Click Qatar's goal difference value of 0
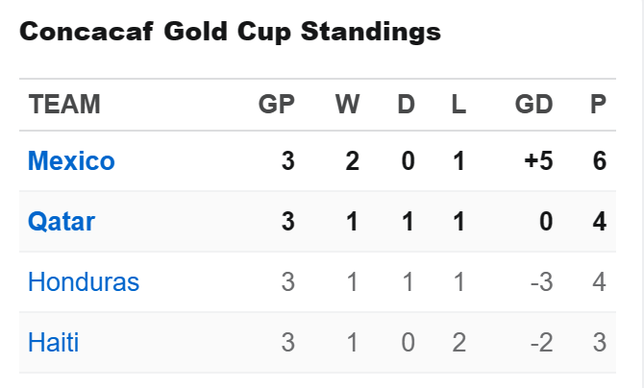Viewport: 644px width, 388px height. [546, 222]
